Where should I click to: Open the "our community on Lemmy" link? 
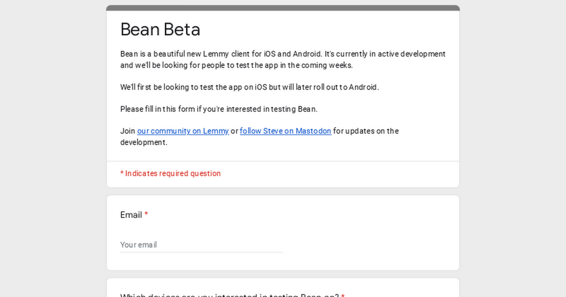(x=183, y=131)
